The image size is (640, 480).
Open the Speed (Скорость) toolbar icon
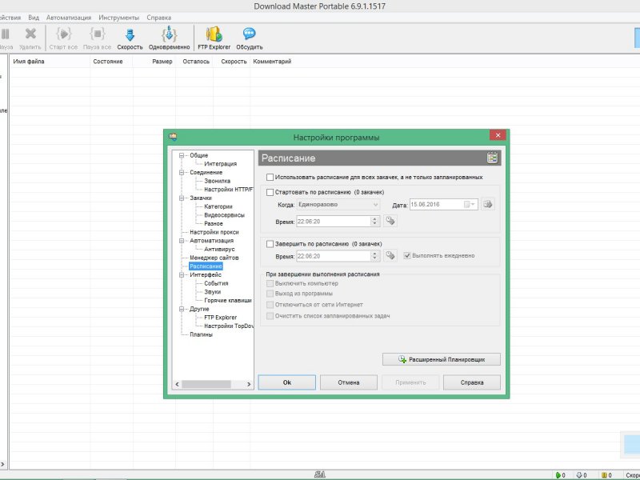[x=130, y=34]
